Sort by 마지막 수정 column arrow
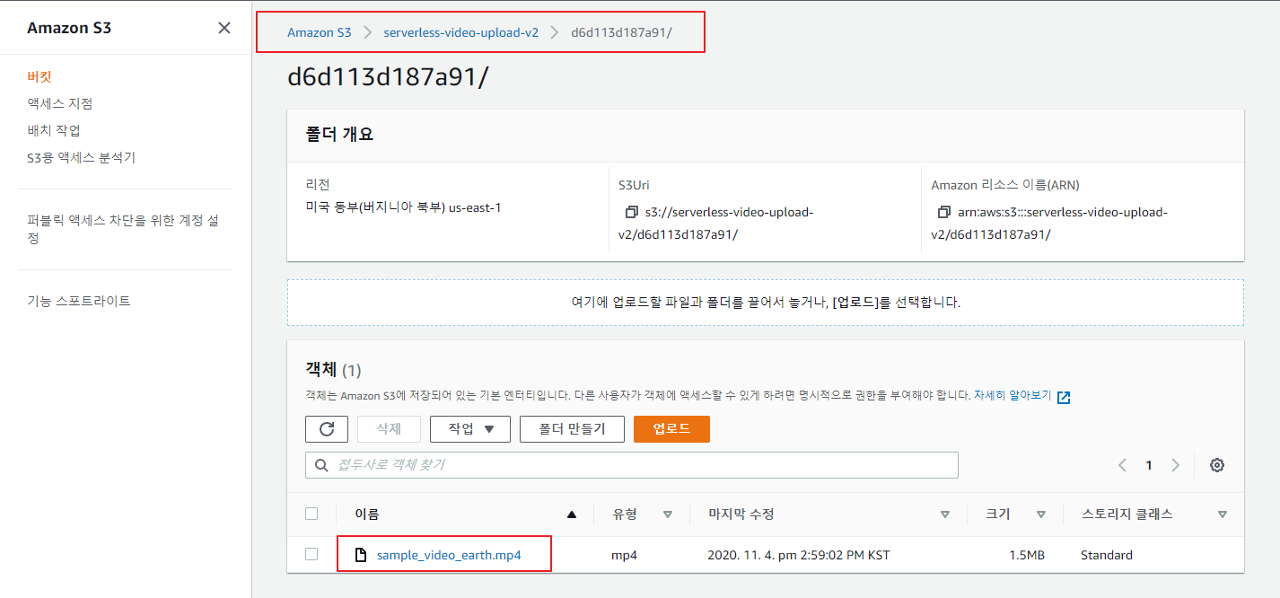Viewport: 1280px width, 598px height. 945,514
